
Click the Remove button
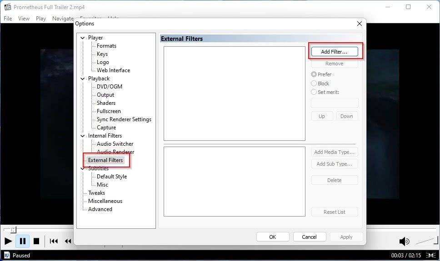[335, 64]
